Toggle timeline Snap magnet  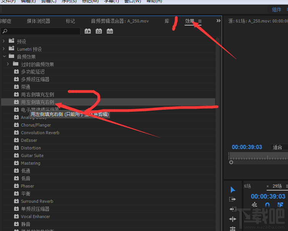click(x=267, y=205)
